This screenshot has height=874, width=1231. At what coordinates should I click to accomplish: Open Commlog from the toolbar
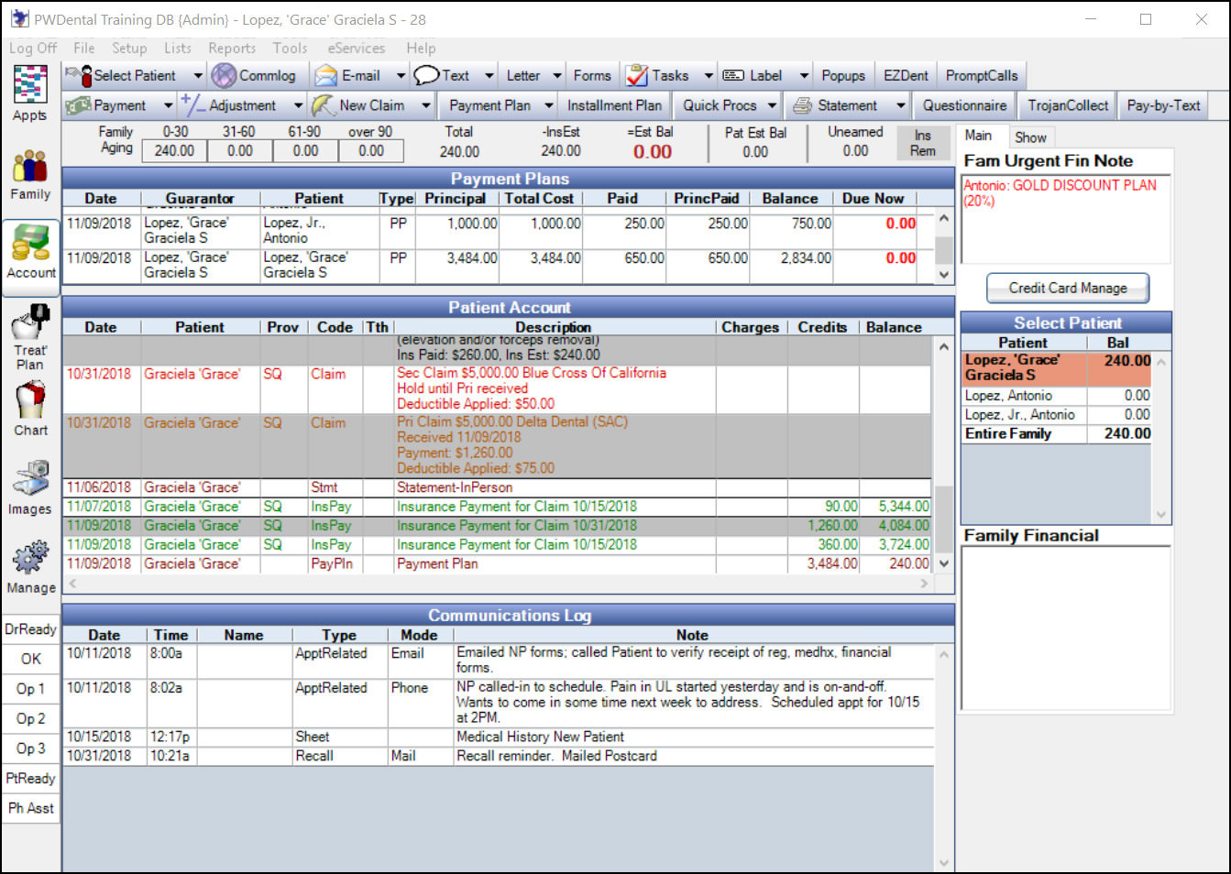click(x=255, y=76)
